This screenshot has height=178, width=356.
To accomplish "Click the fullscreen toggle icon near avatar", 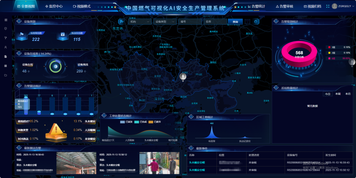I will pos(327,6).
